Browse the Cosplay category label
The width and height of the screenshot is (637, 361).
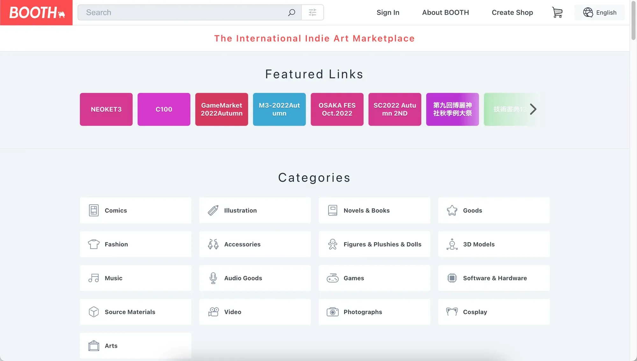coord(475,312)
